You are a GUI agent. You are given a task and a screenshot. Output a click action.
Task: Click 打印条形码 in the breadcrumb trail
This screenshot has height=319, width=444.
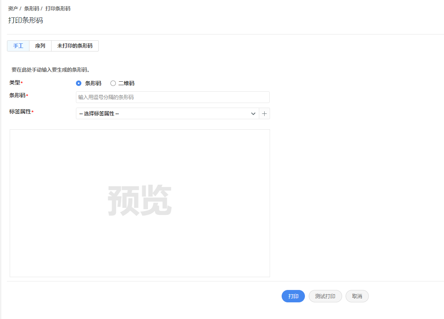[58, 9]
